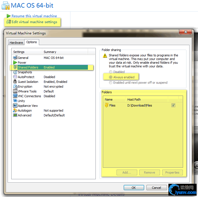The image size is (198, 197).
Task: Switch to the Options tab
Action: pos(32,42)
